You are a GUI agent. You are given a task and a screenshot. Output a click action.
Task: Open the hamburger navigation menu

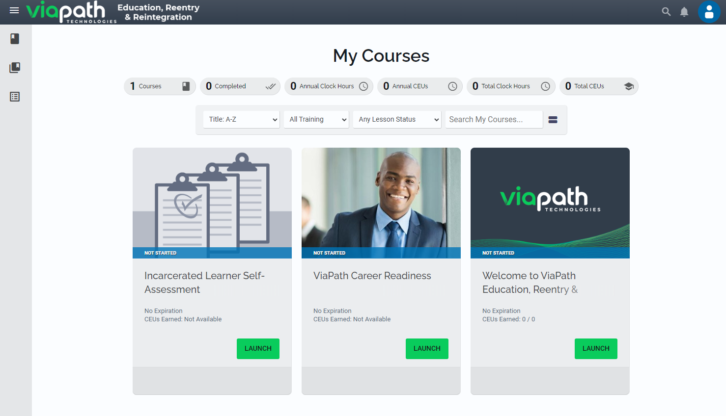pyautogui.click(x=14, y=10)
